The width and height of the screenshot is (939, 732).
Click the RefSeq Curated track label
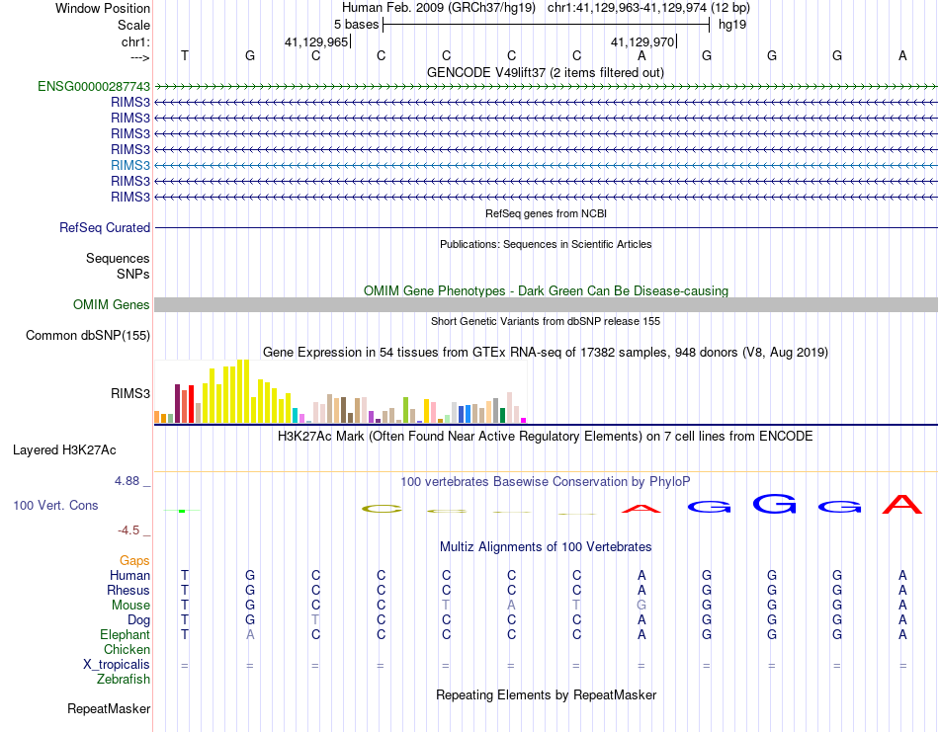pyautogui.click(x=104, y=227)
